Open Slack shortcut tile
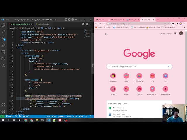This screenshot has width=187, height=140. pyautogui.click(x=126, y=78)
